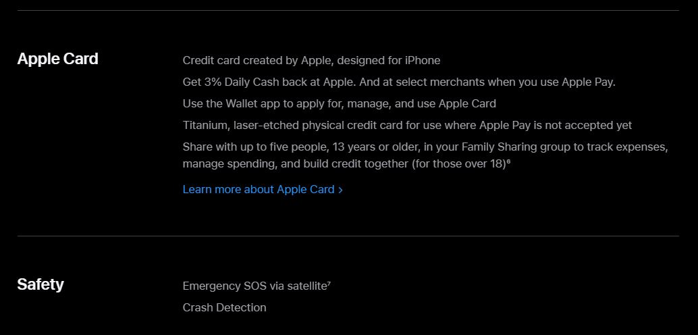Click the 'Get 3% Daily Cash back' line
Screen dimensions: 698x335
tap(399, 82)
